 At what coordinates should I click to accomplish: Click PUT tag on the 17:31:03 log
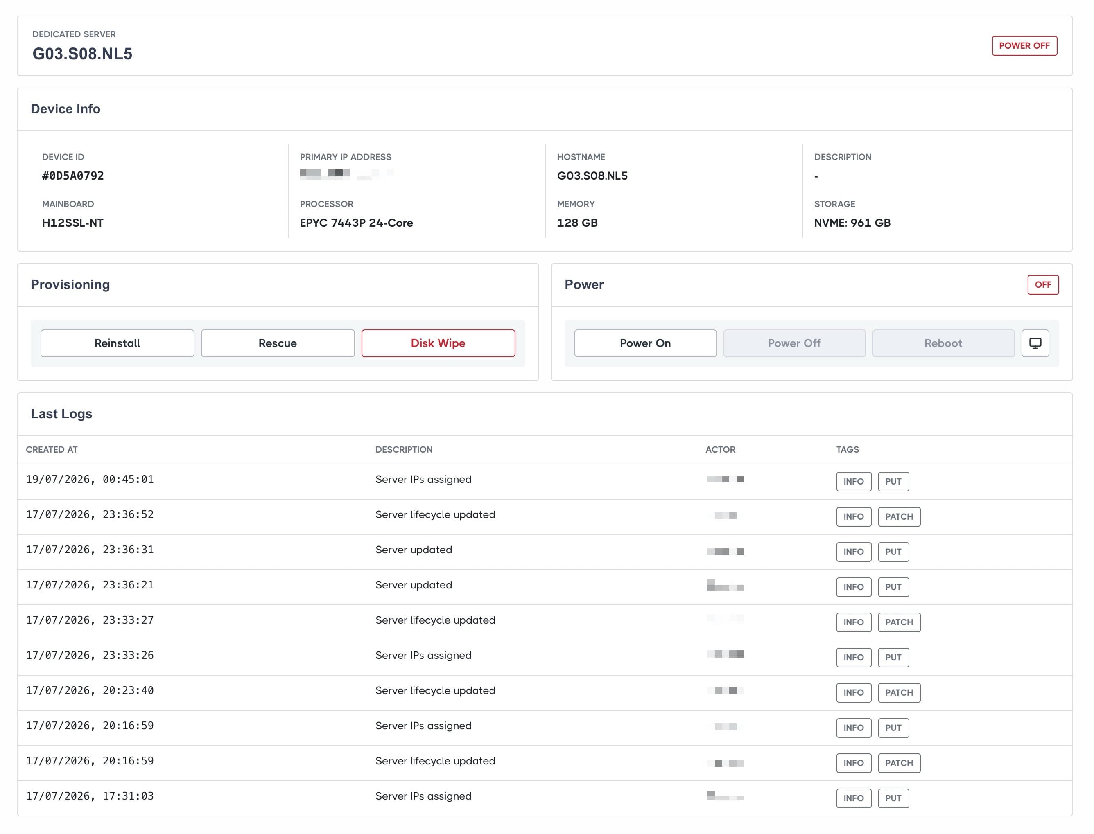point(893,799)
